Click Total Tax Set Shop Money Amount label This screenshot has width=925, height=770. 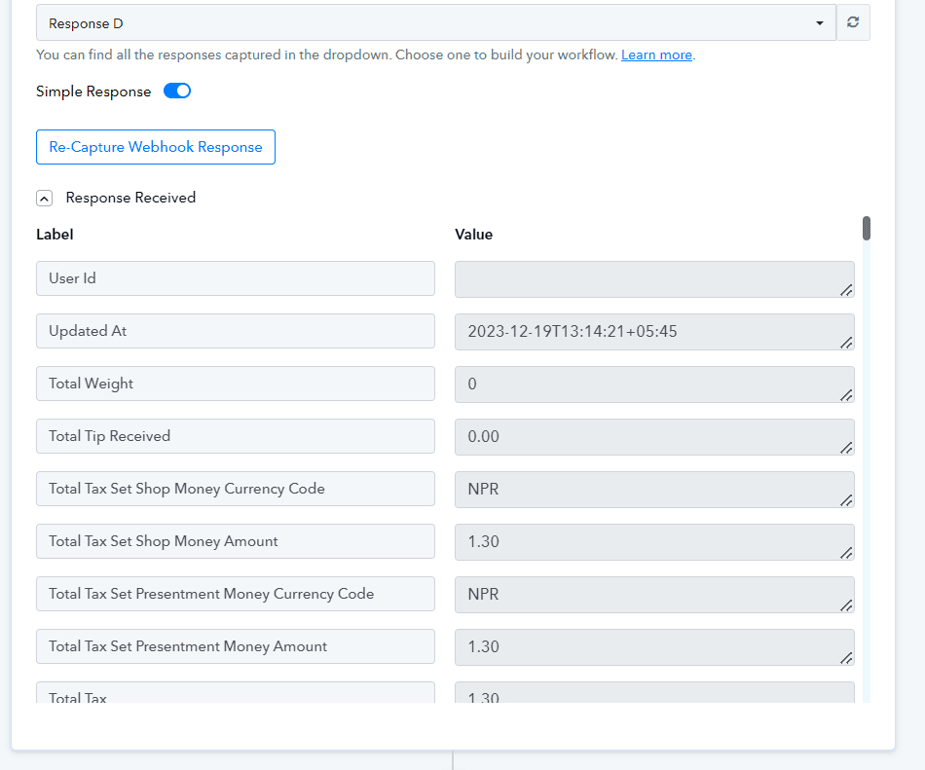pyautogui.click(x=236, y=541)
